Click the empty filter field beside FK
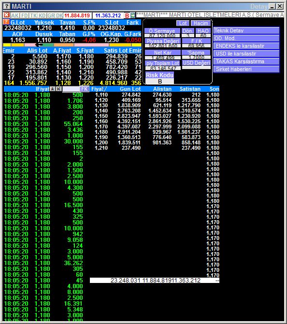The width and height of the screenshot is (287, 324). (x=71, y=89)
